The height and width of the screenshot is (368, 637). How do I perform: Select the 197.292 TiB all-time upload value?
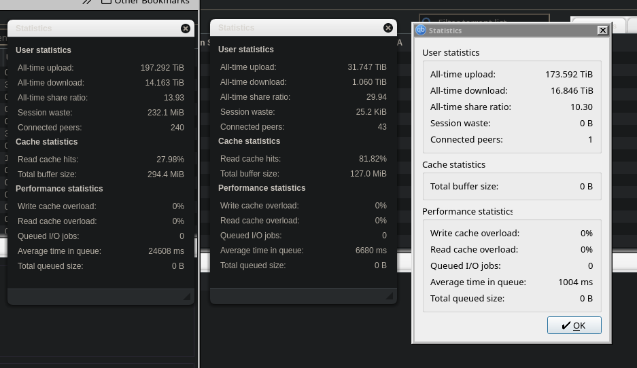(162, 68)
